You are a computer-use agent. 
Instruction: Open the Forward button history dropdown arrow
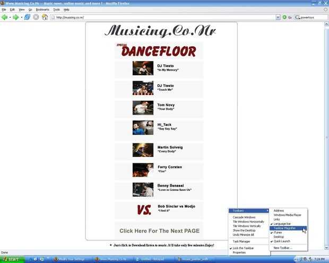click(21, 17)
